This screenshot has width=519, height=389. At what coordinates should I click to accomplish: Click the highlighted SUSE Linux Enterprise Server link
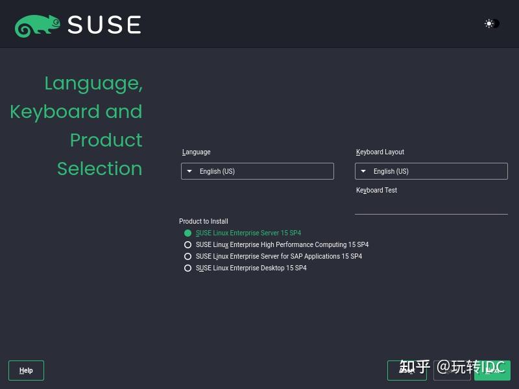[248, 233]
